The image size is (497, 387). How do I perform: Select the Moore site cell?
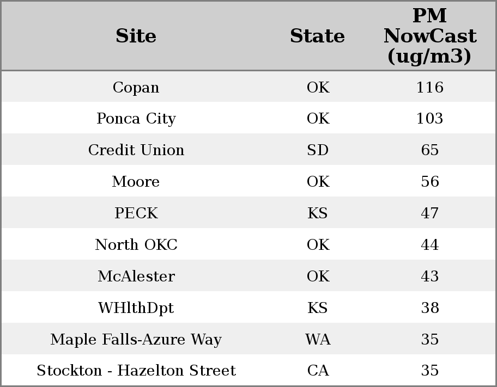[136, 182]
